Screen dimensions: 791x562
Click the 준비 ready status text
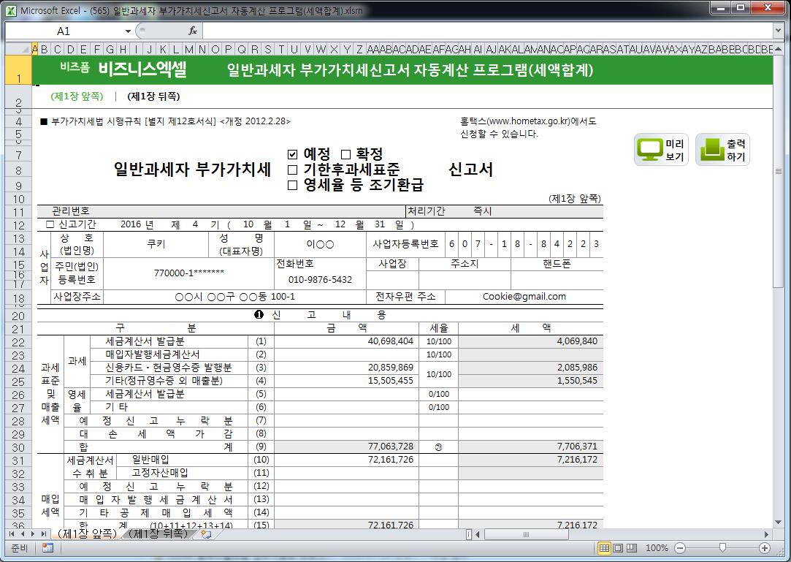pyautogui.click(x=19, y=548)
